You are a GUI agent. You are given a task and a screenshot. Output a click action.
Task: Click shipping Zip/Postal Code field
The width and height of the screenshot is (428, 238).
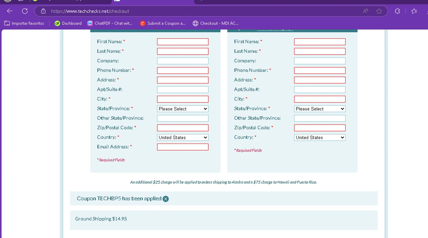pyautogui.click(x=320, y=128)
